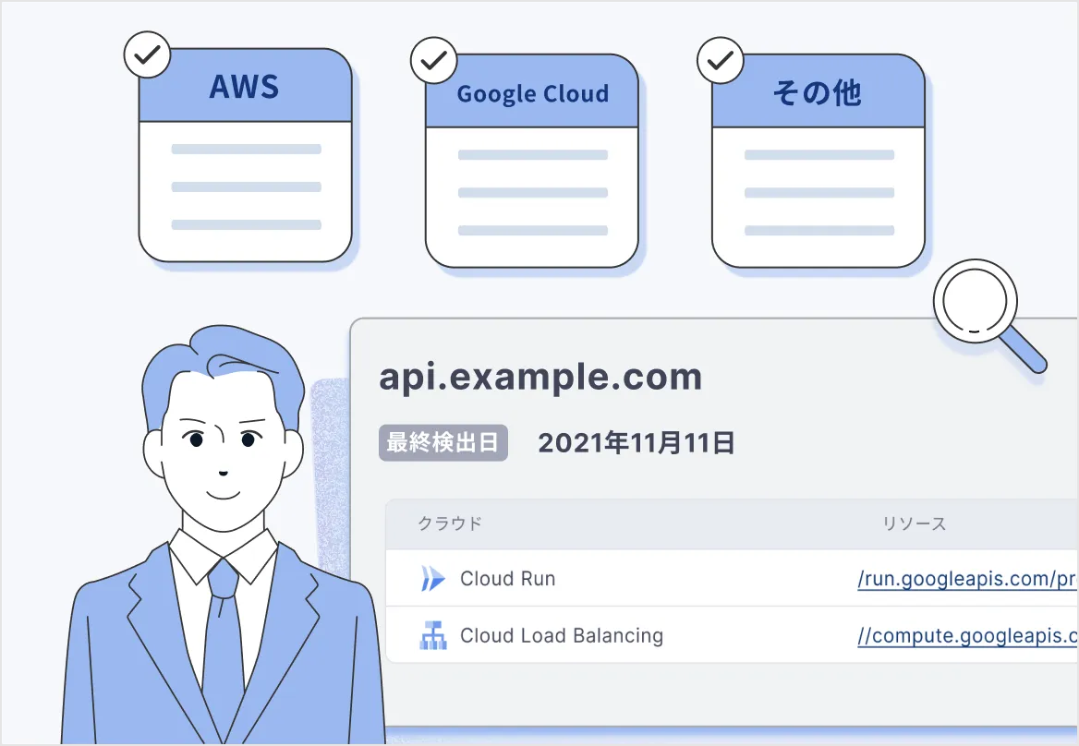Click the クラウド column header
Viewport: 1079px width, 746px height.
450,523
